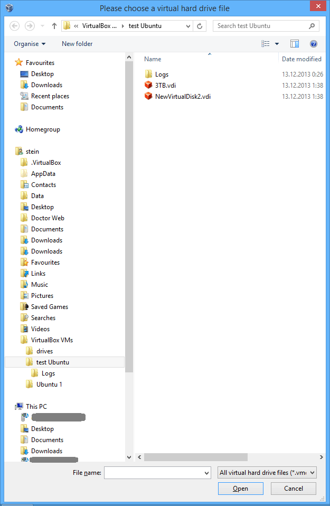Open the Logs folder in file list
This screenshot has height=506, width=330.
coord(162,74)
